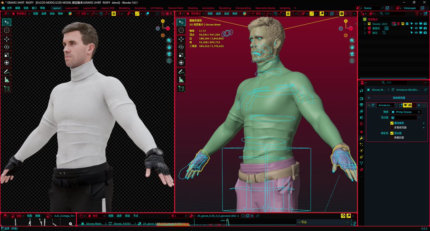This screenshot has width=430, height=231.
Task: Select the Move tool in left viewport toolbar
Action: (x=6, y=39)
